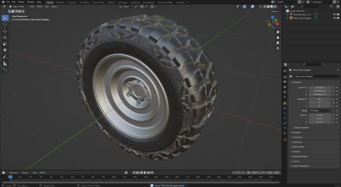Click the pan hand viewport icon
This screenshot has height=187, width=341.
(x=278, y=38)
